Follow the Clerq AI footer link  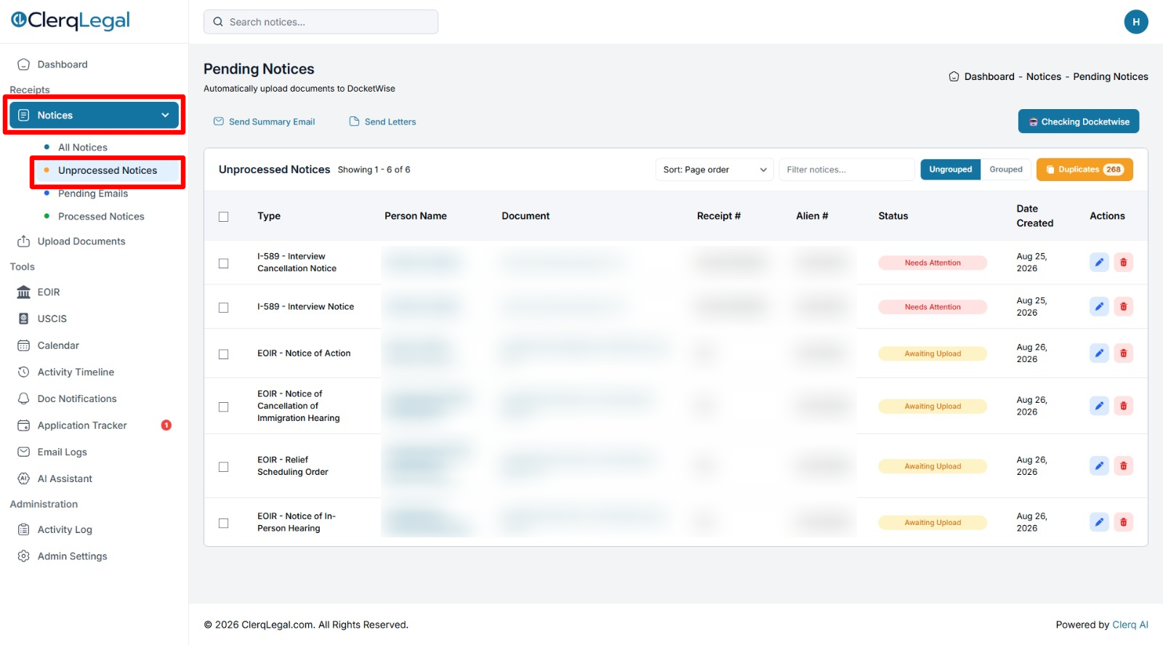point(1130,625)
